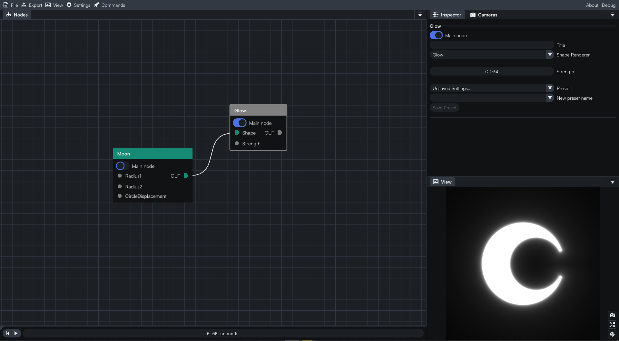Click the Save Preset button
This screenshot has width=619, height=341.
pyautogui.click(x=444, y=108)
